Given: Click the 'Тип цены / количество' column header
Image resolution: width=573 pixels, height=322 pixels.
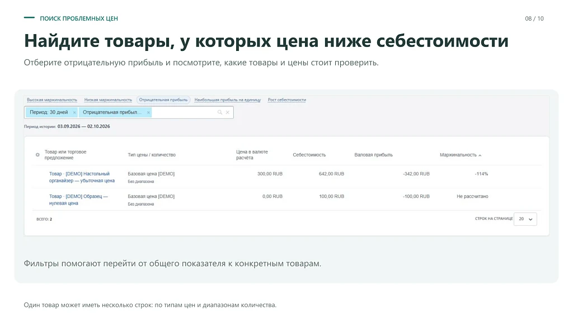Looking at the screenshot, I should [x=152, y=155].
